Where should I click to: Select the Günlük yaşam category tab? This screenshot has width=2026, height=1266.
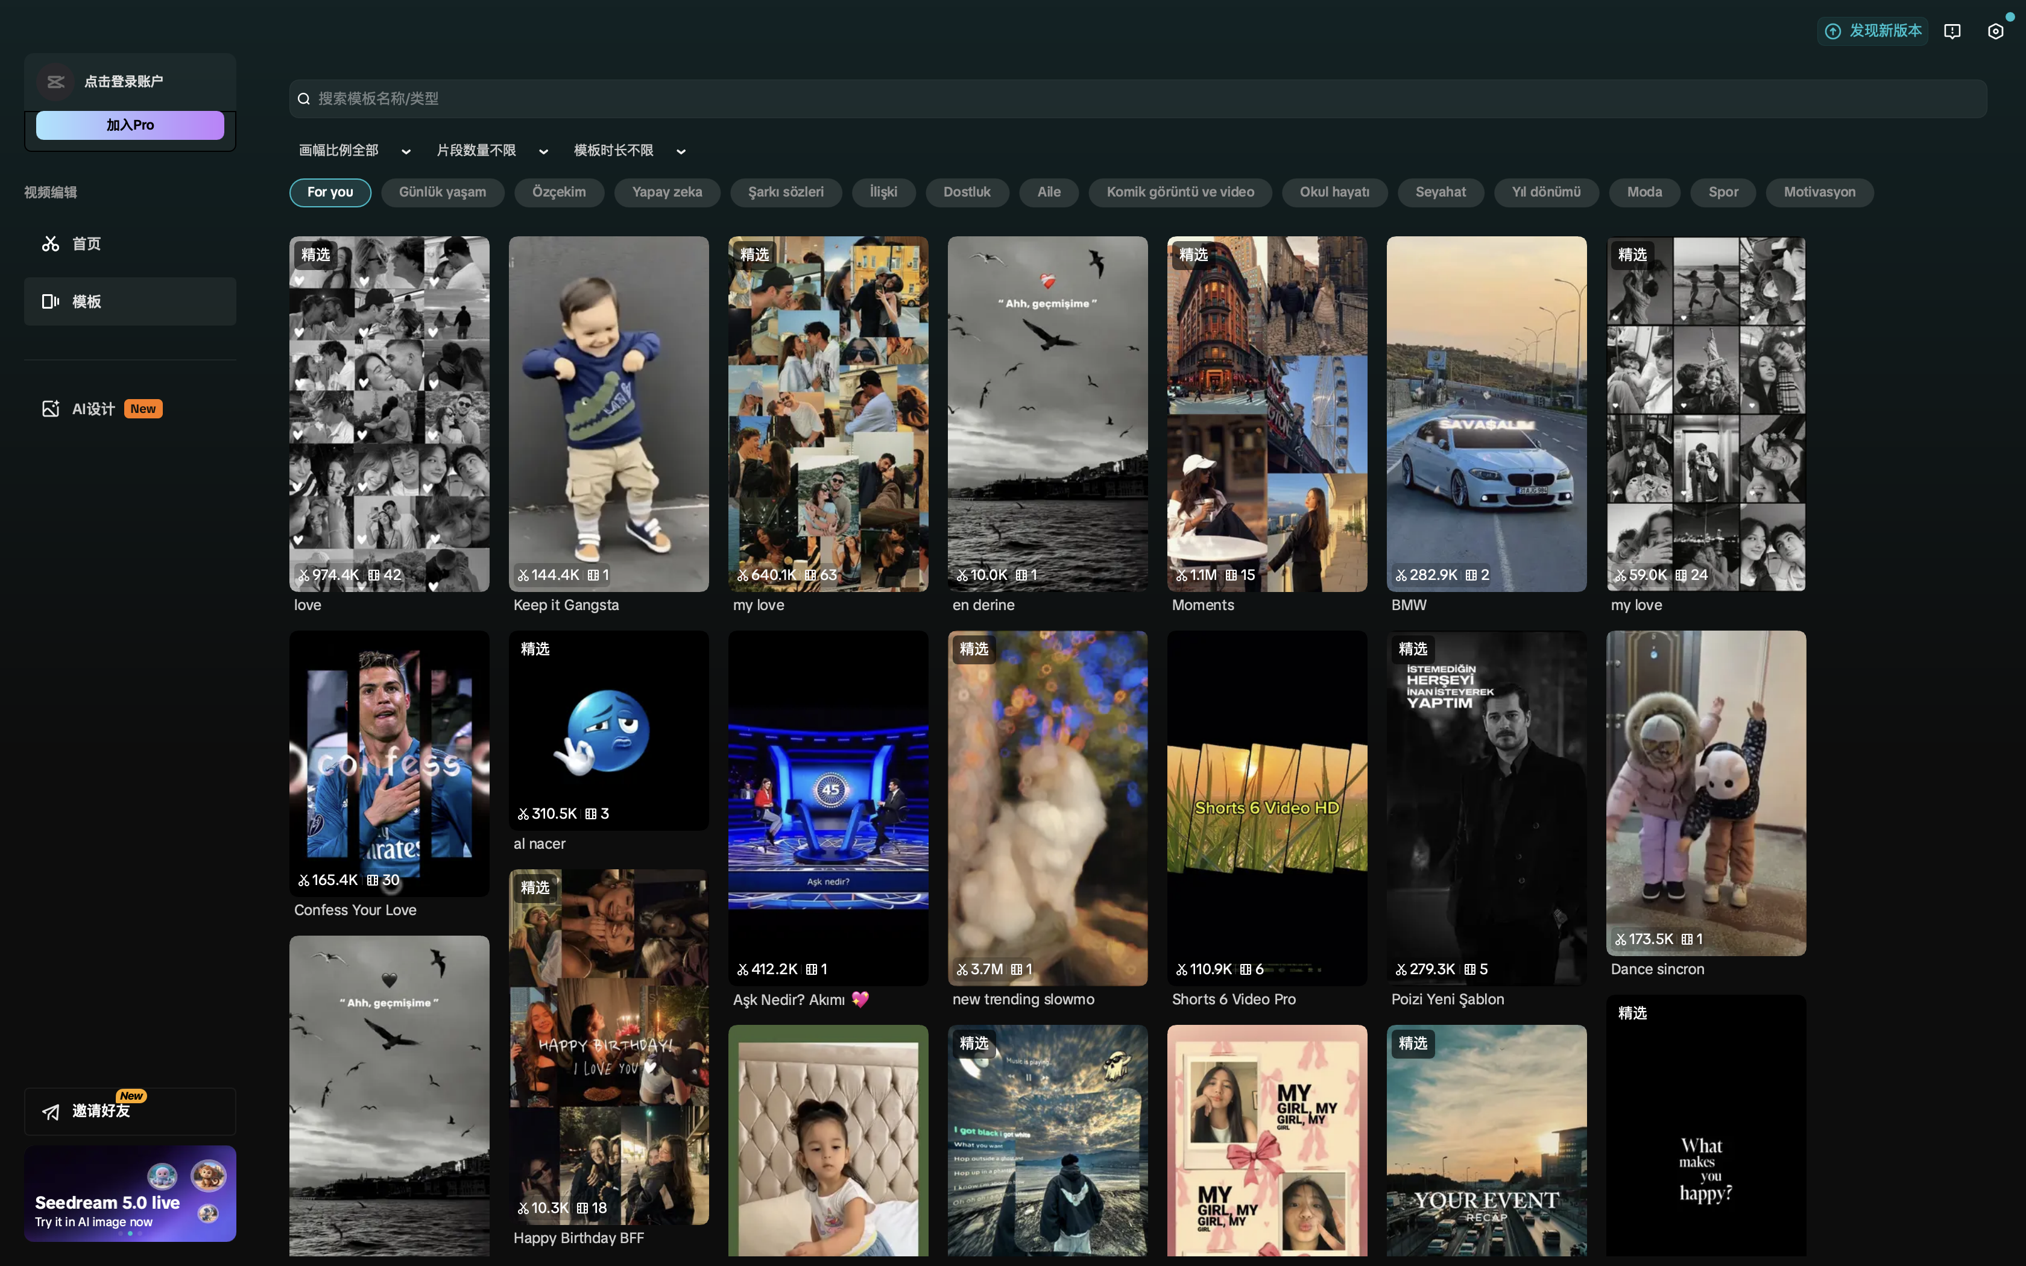tap(442, 192)
